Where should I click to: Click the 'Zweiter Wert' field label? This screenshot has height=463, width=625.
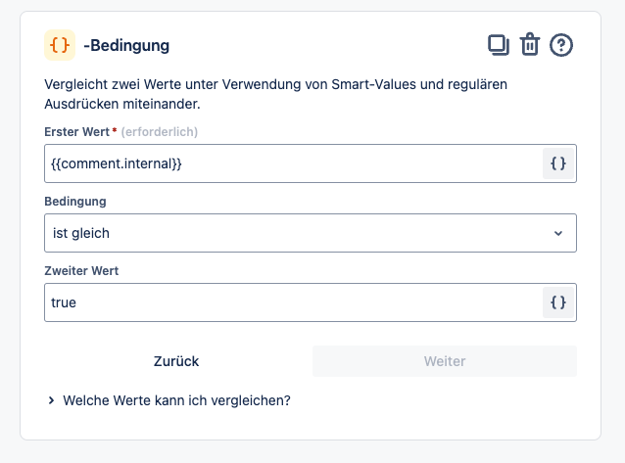coord(81,271)
